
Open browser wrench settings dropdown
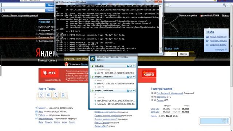(x=225, y=5)
